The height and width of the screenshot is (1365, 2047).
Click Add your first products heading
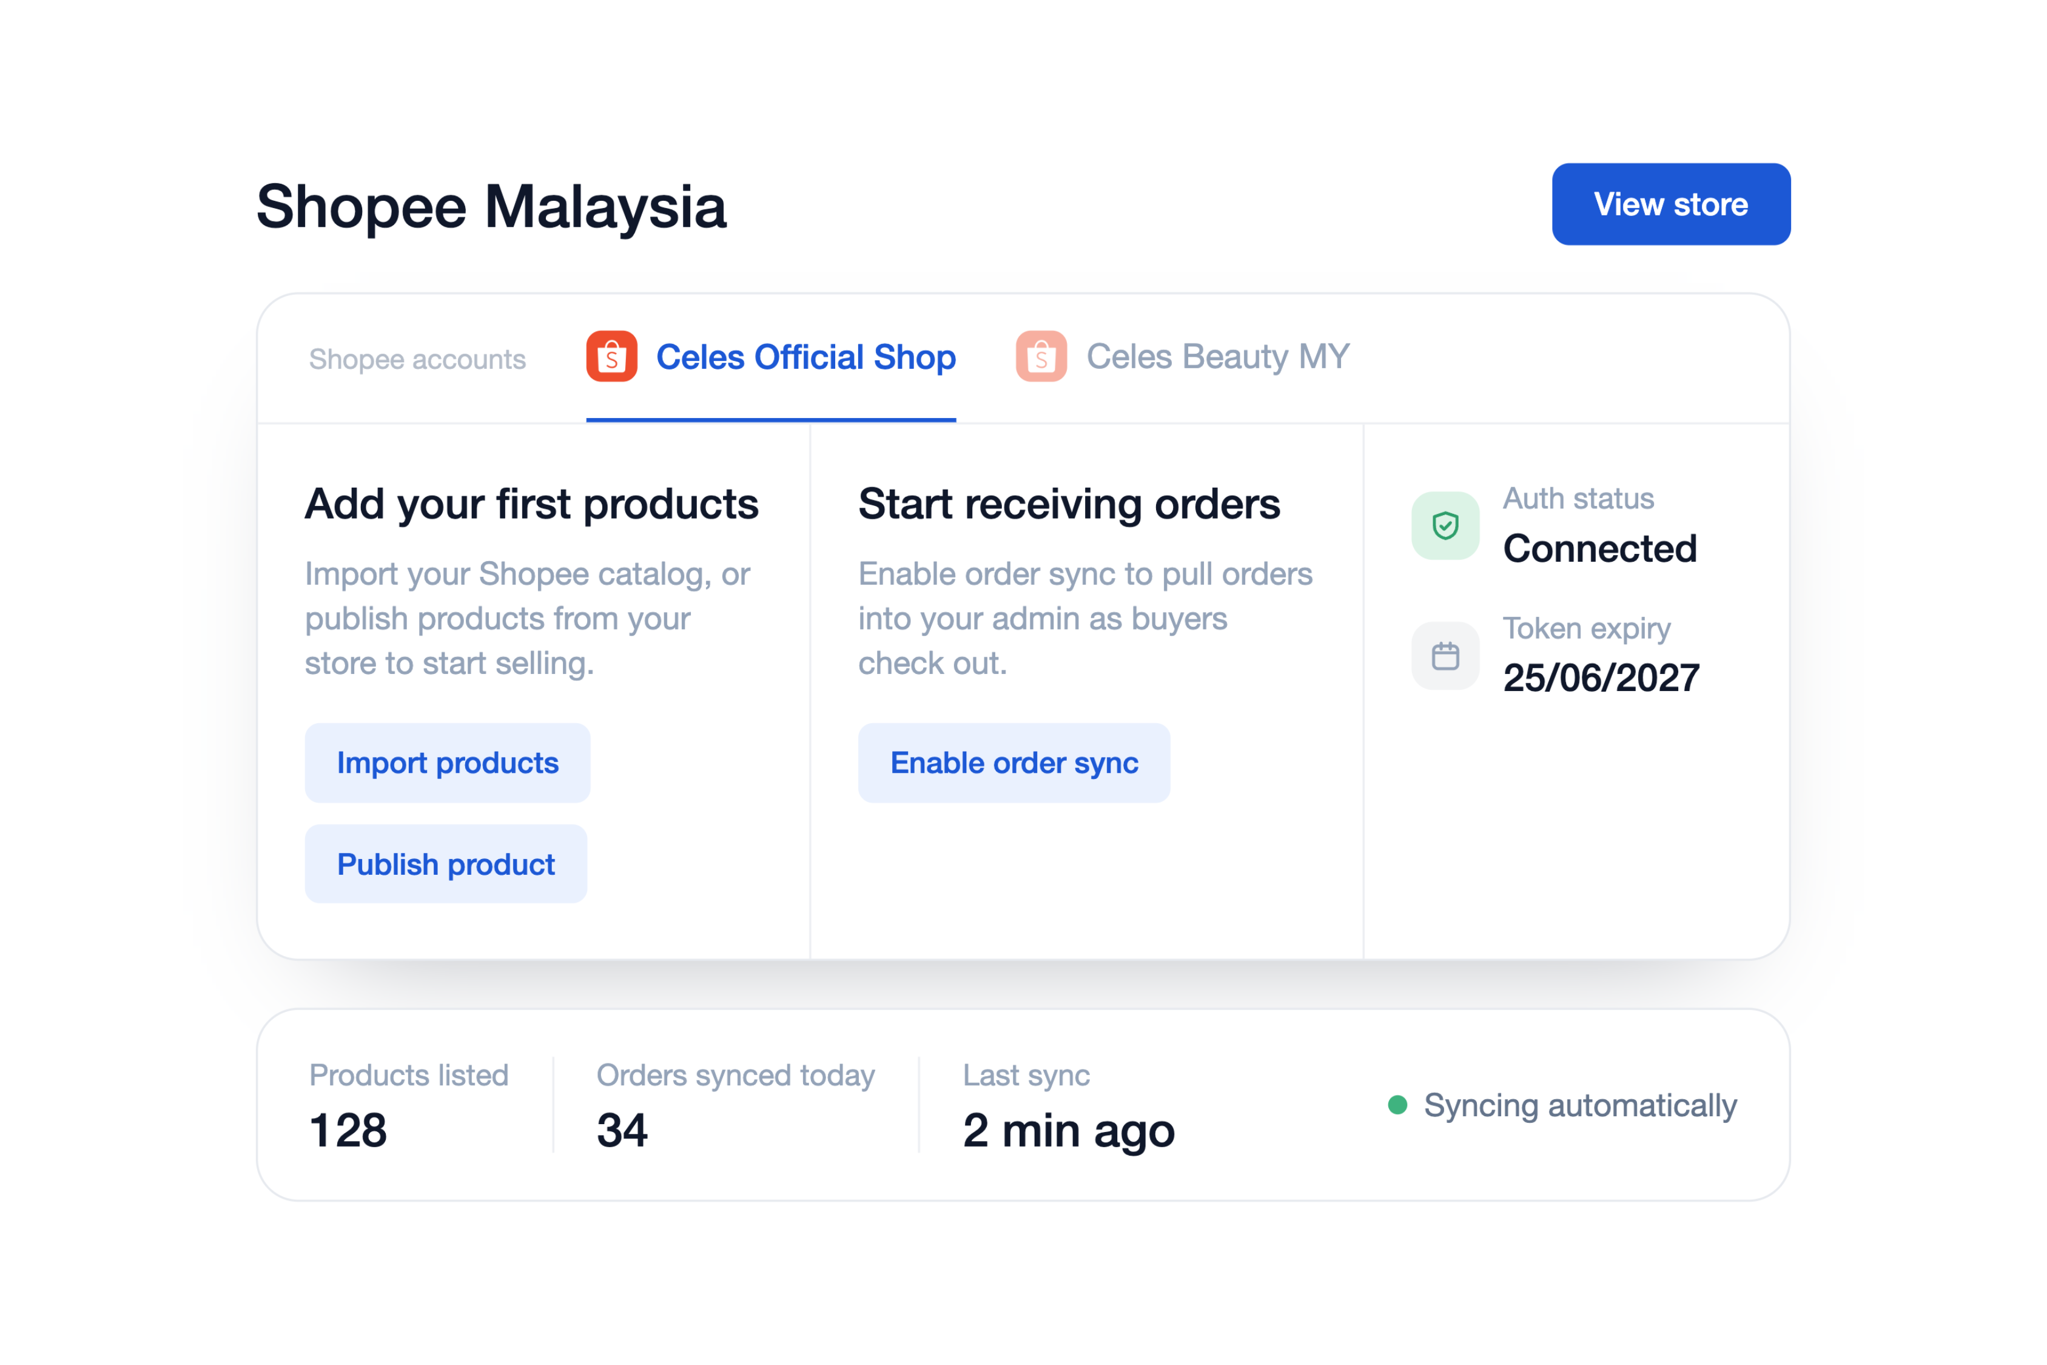click(532, 504)
